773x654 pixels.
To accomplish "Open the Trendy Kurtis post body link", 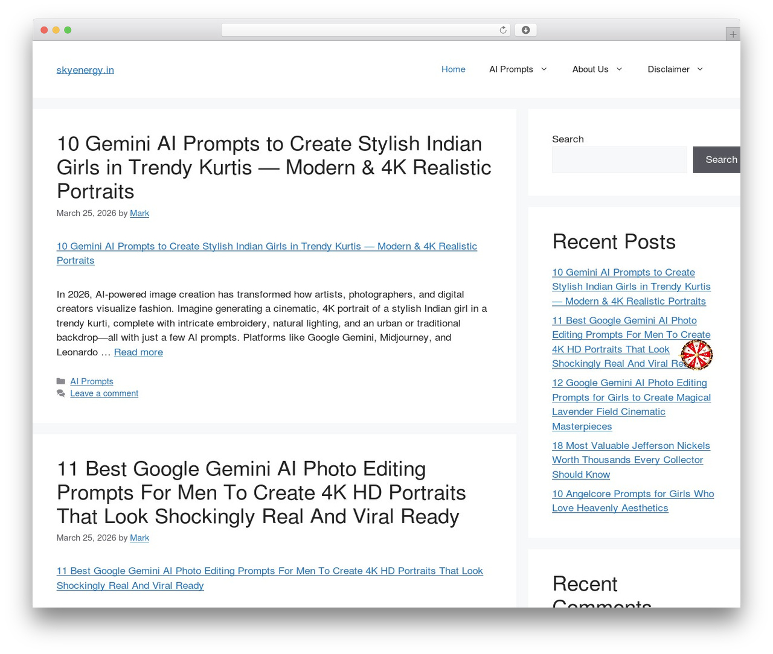I will tap(267, 253).
